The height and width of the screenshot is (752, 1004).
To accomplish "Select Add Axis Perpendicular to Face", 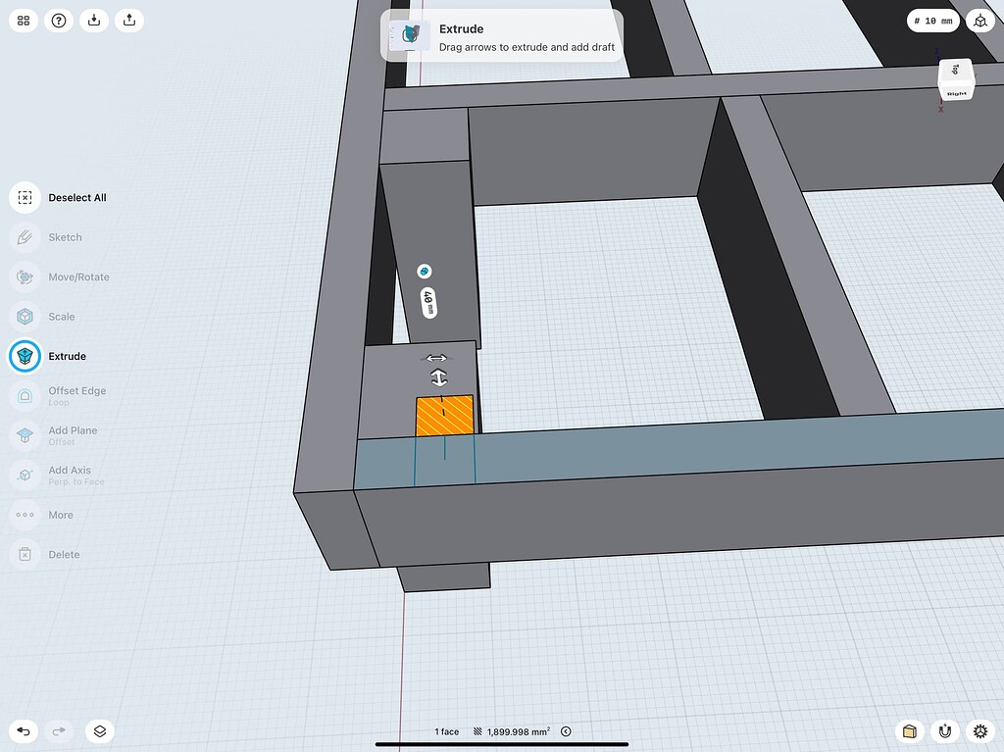I will 65,475.
